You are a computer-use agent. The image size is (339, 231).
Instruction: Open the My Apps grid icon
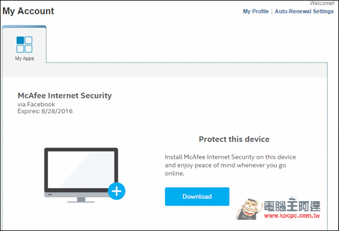(x=24, y=45)
